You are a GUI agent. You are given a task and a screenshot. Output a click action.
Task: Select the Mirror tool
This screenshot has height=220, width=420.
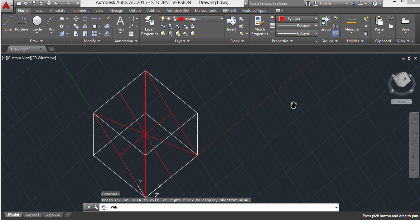click(x=85, y=26)
